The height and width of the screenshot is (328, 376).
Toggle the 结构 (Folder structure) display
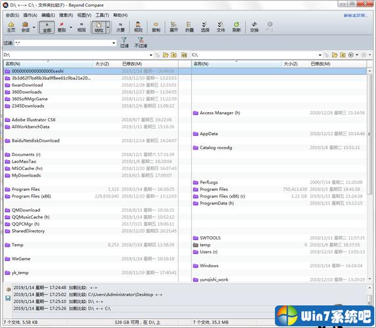coord(99,27)
